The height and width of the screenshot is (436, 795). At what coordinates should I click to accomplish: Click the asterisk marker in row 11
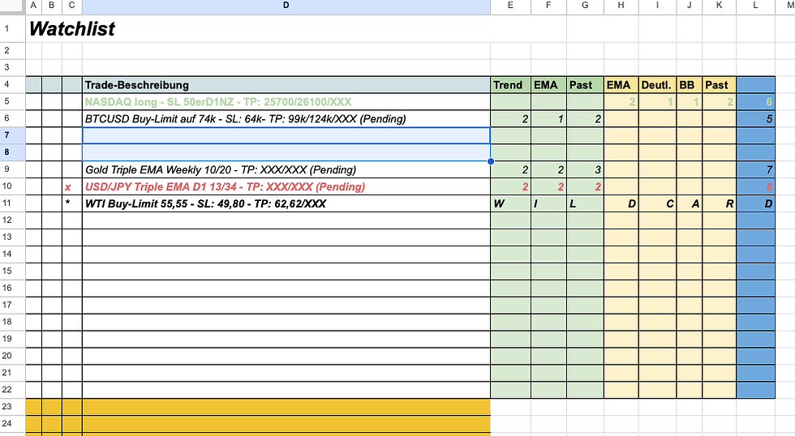tap(67, 203)
